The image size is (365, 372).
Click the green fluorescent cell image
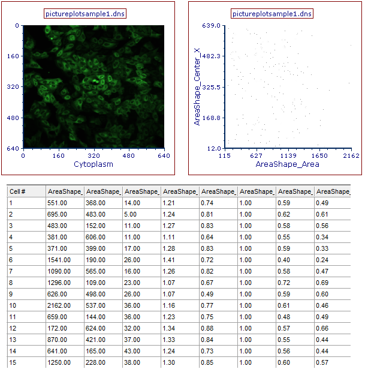point(93,86)
